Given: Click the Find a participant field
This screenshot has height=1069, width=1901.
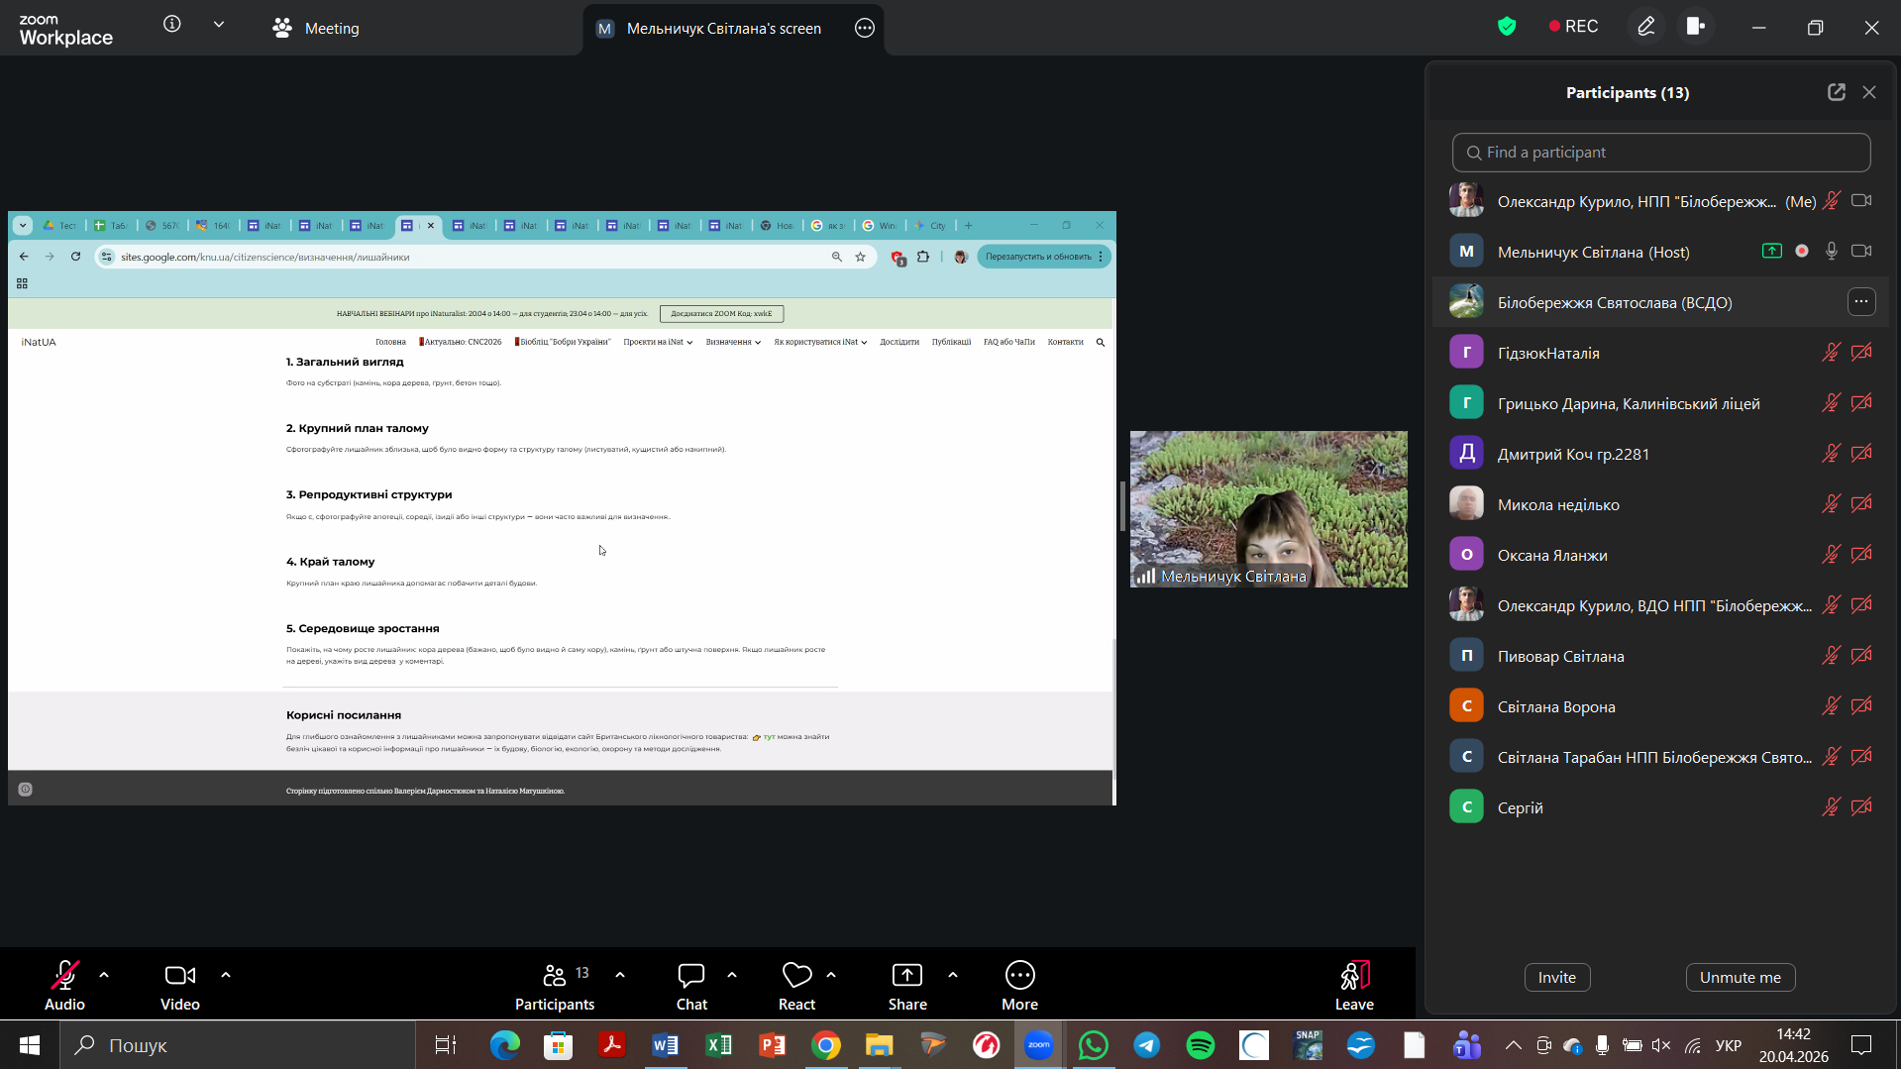Looking at the screenshot, I should (1661, 153).
